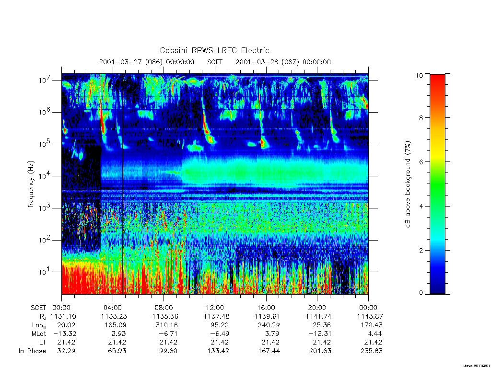Click the MLat row label
491x368 pixels.
click(38, 333)
